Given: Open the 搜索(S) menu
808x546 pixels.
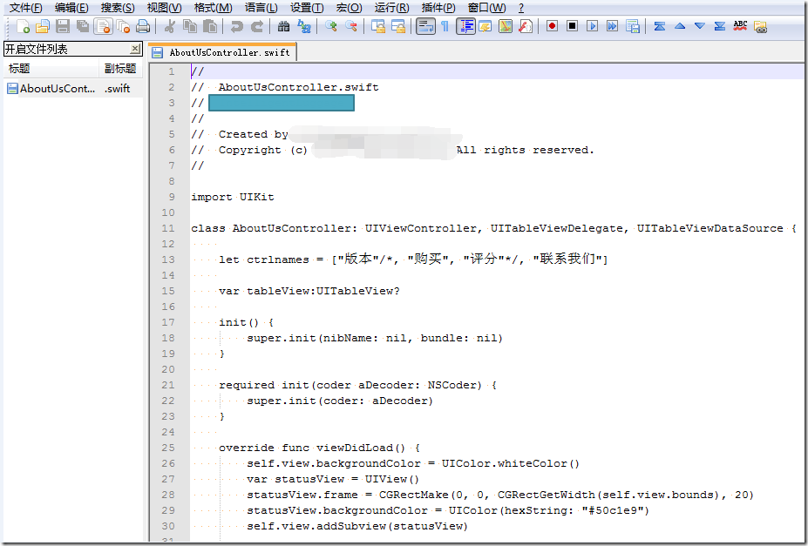Looking at the screenshot, I should pyautogui.click(x=118, y=8).
